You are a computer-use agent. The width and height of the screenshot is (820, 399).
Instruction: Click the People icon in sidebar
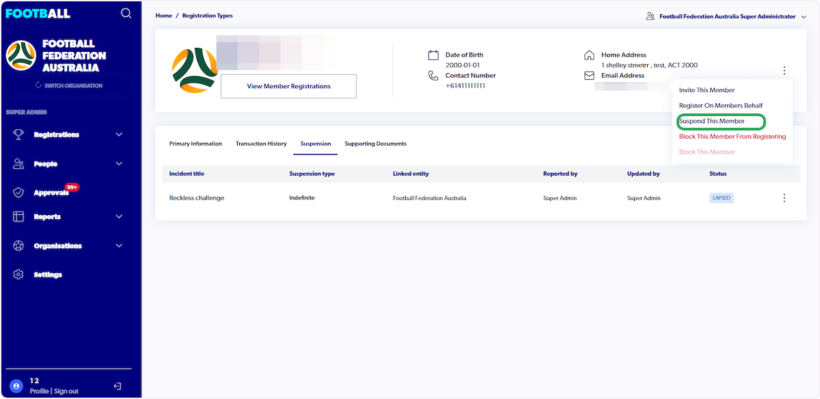click(18, 164)
